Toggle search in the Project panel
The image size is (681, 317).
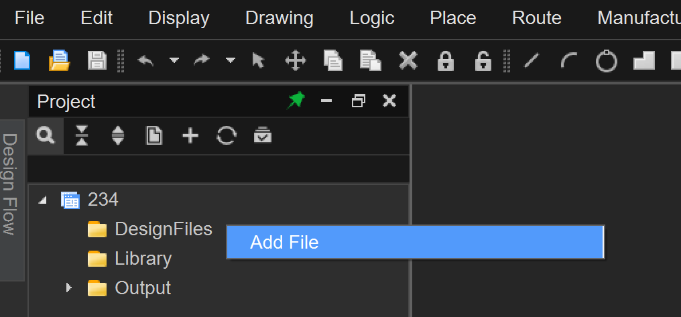coord(46,136)
